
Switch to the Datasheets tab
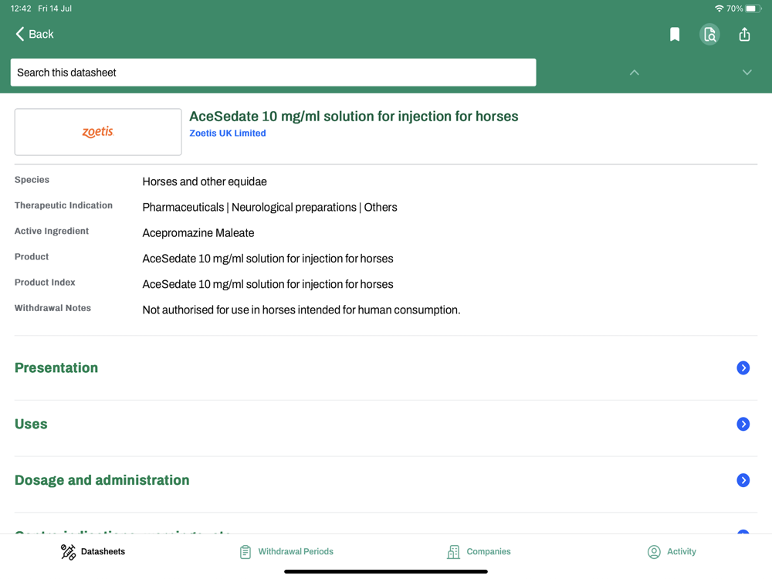tap(93, 552)
